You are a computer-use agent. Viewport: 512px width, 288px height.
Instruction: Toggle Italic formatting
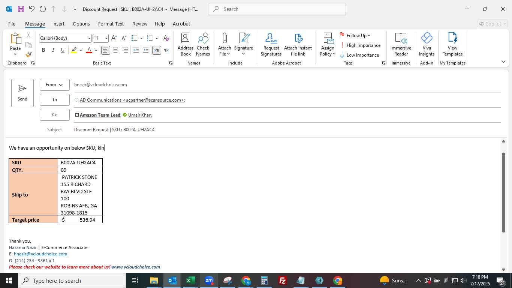53,50
